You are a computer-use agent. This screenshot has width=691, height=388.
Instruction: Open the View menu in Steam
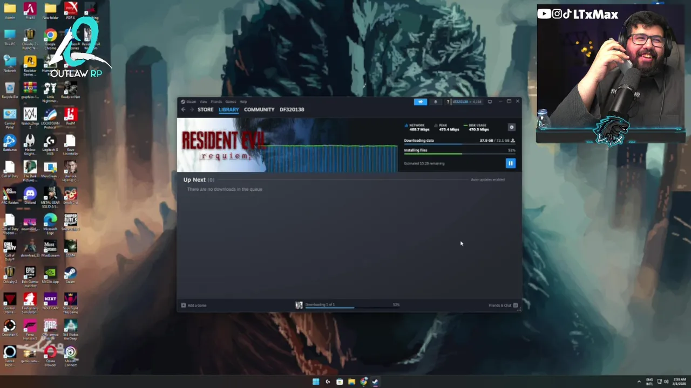pos(203,101)
